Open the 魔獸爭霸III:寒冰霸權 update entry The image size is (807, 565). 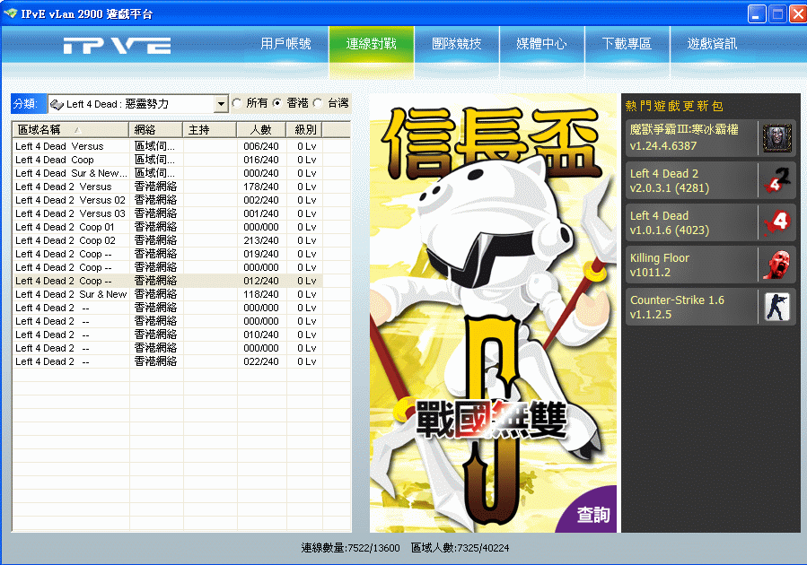(x=710, y=138)
